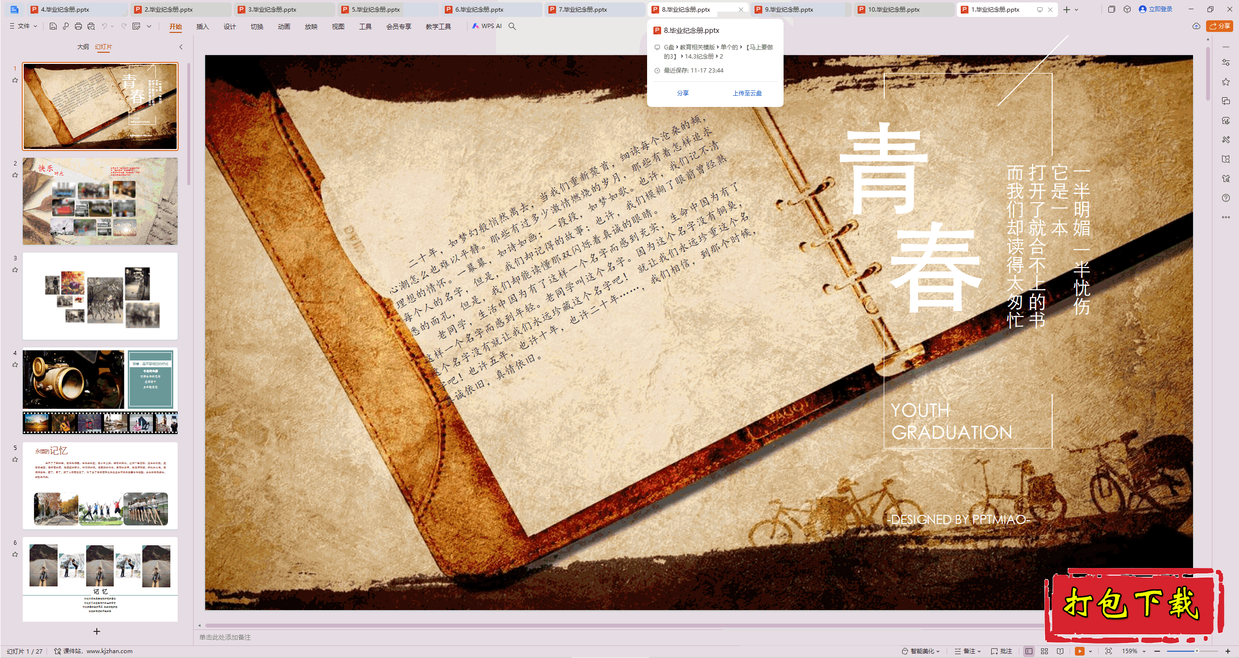Toggle star marker on slide 1
This screenshot has height=658, width=1239.
click(x=15, y=80)
